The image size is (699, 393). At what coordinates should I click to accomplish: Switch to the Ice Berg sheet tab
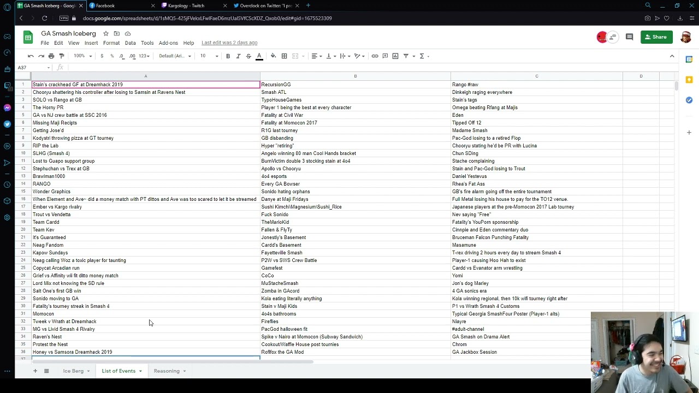[73, 371]
